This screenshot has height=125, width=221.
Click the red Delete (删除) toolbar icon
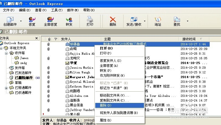coord(113,19)
